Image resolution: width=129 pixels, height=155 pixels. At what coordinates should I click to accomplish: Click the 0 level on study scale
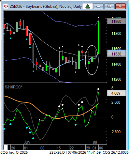click(x=112, y=117)
